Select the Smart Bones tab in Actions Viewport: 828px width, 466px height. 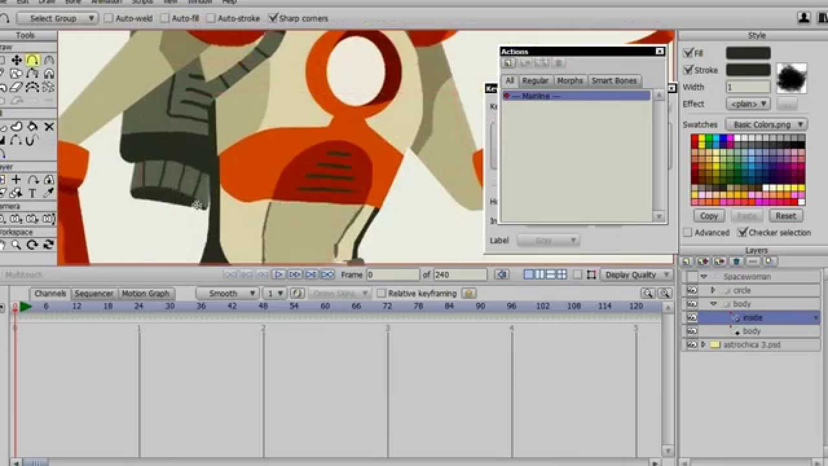click(614, 80)
